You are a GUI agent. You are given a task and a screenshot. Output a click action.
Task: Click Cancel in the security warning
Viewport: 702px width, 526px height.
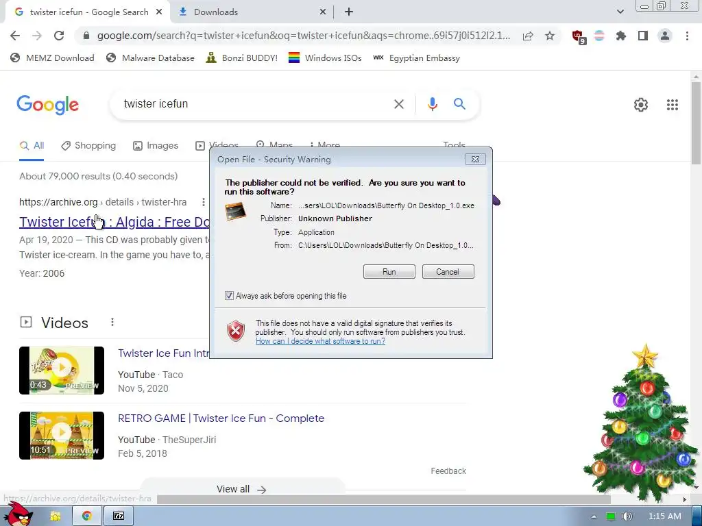(448, 271)
